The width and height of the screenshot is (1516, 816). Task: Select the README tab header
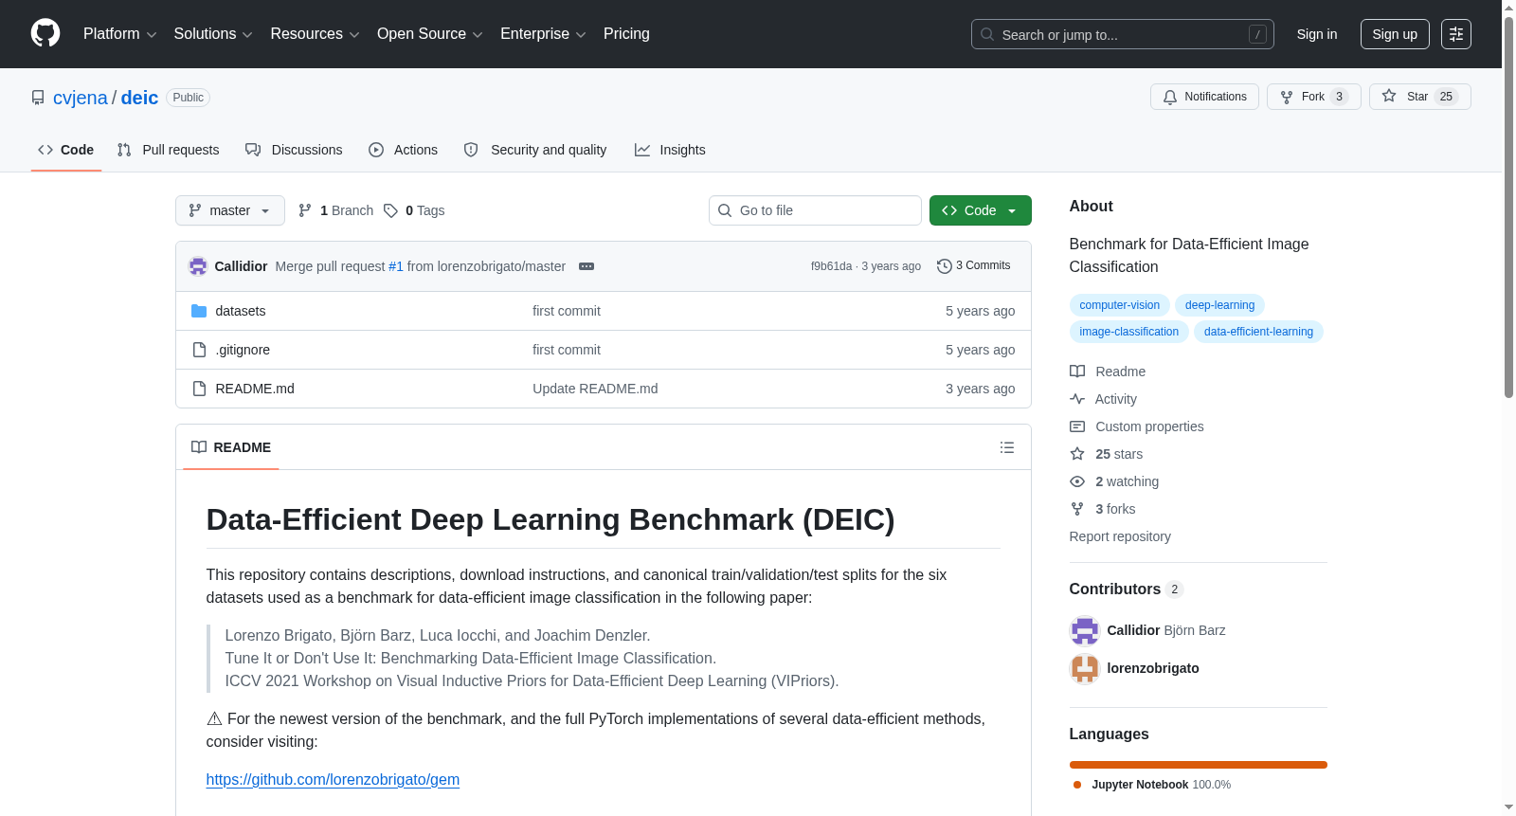coord(231,447)
